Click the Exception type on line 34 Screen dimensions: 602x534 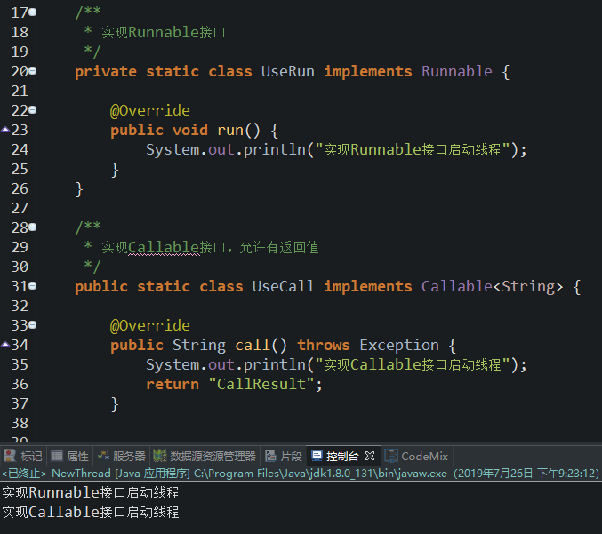(399, 345)
